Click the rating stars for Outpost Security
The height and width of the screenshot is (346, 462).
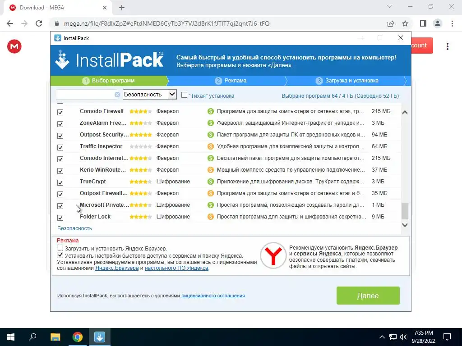coord(141,135)
